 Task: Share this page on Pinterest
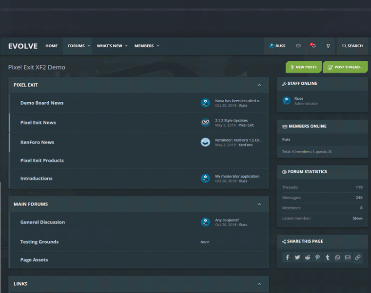pyautogui.click(x=317, y=257)
